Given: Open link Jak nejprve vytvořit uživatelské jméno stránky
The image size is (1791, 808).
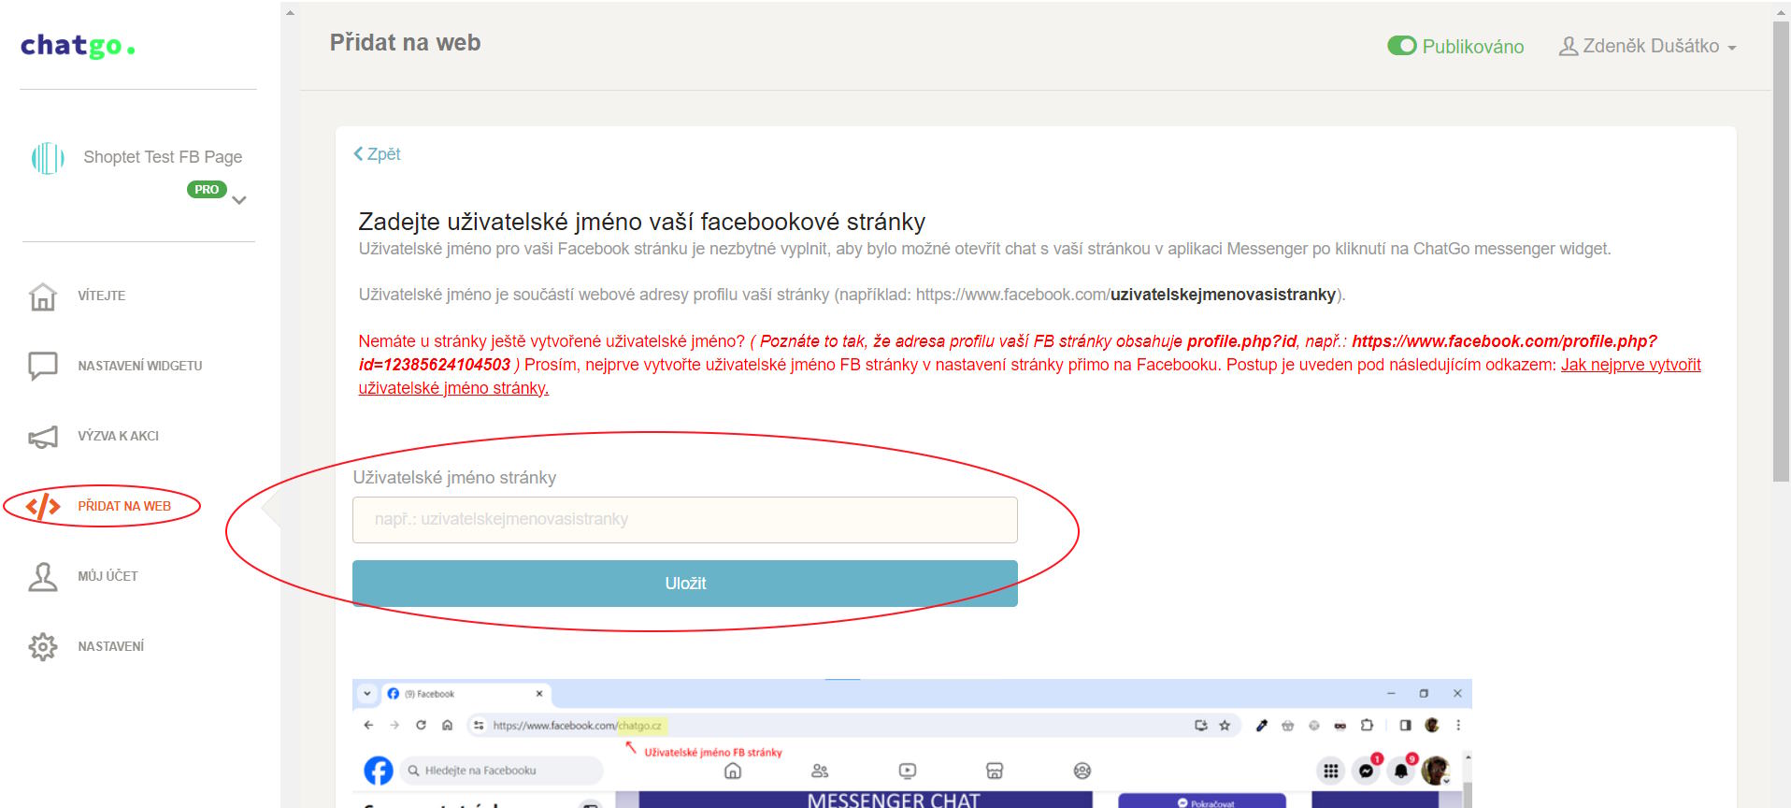Looking at the screenshot, I should click(1630, 365).
